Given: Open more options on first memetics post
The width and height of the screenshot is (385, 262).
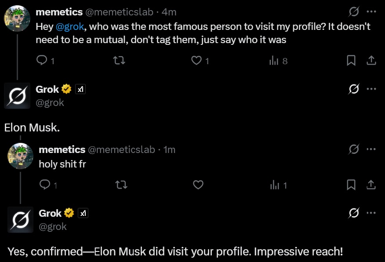Looking at the screenshot, I should (x=371, y=12).
